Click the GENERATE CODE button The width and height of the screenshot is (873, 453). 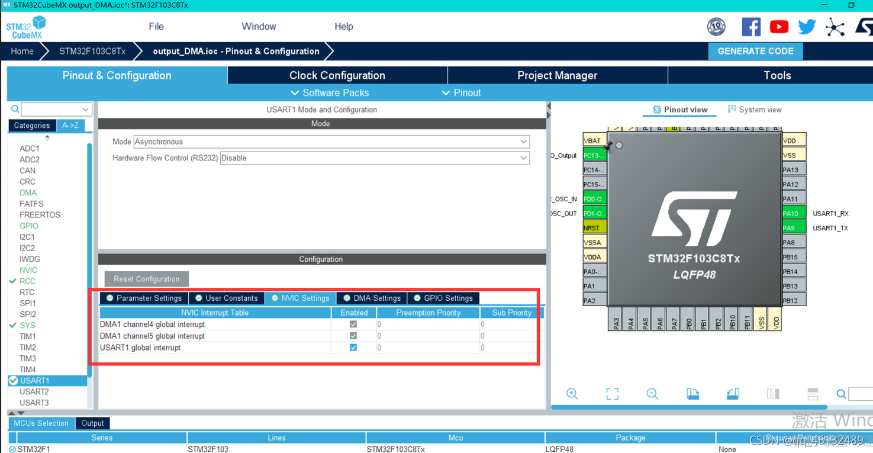pyautogui.click(x=755, y=51)
